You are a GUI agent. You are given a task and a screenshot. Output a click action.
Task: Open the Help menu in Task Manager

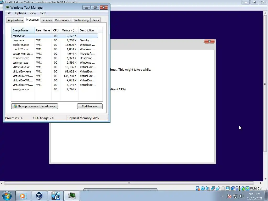pos(43,13)
